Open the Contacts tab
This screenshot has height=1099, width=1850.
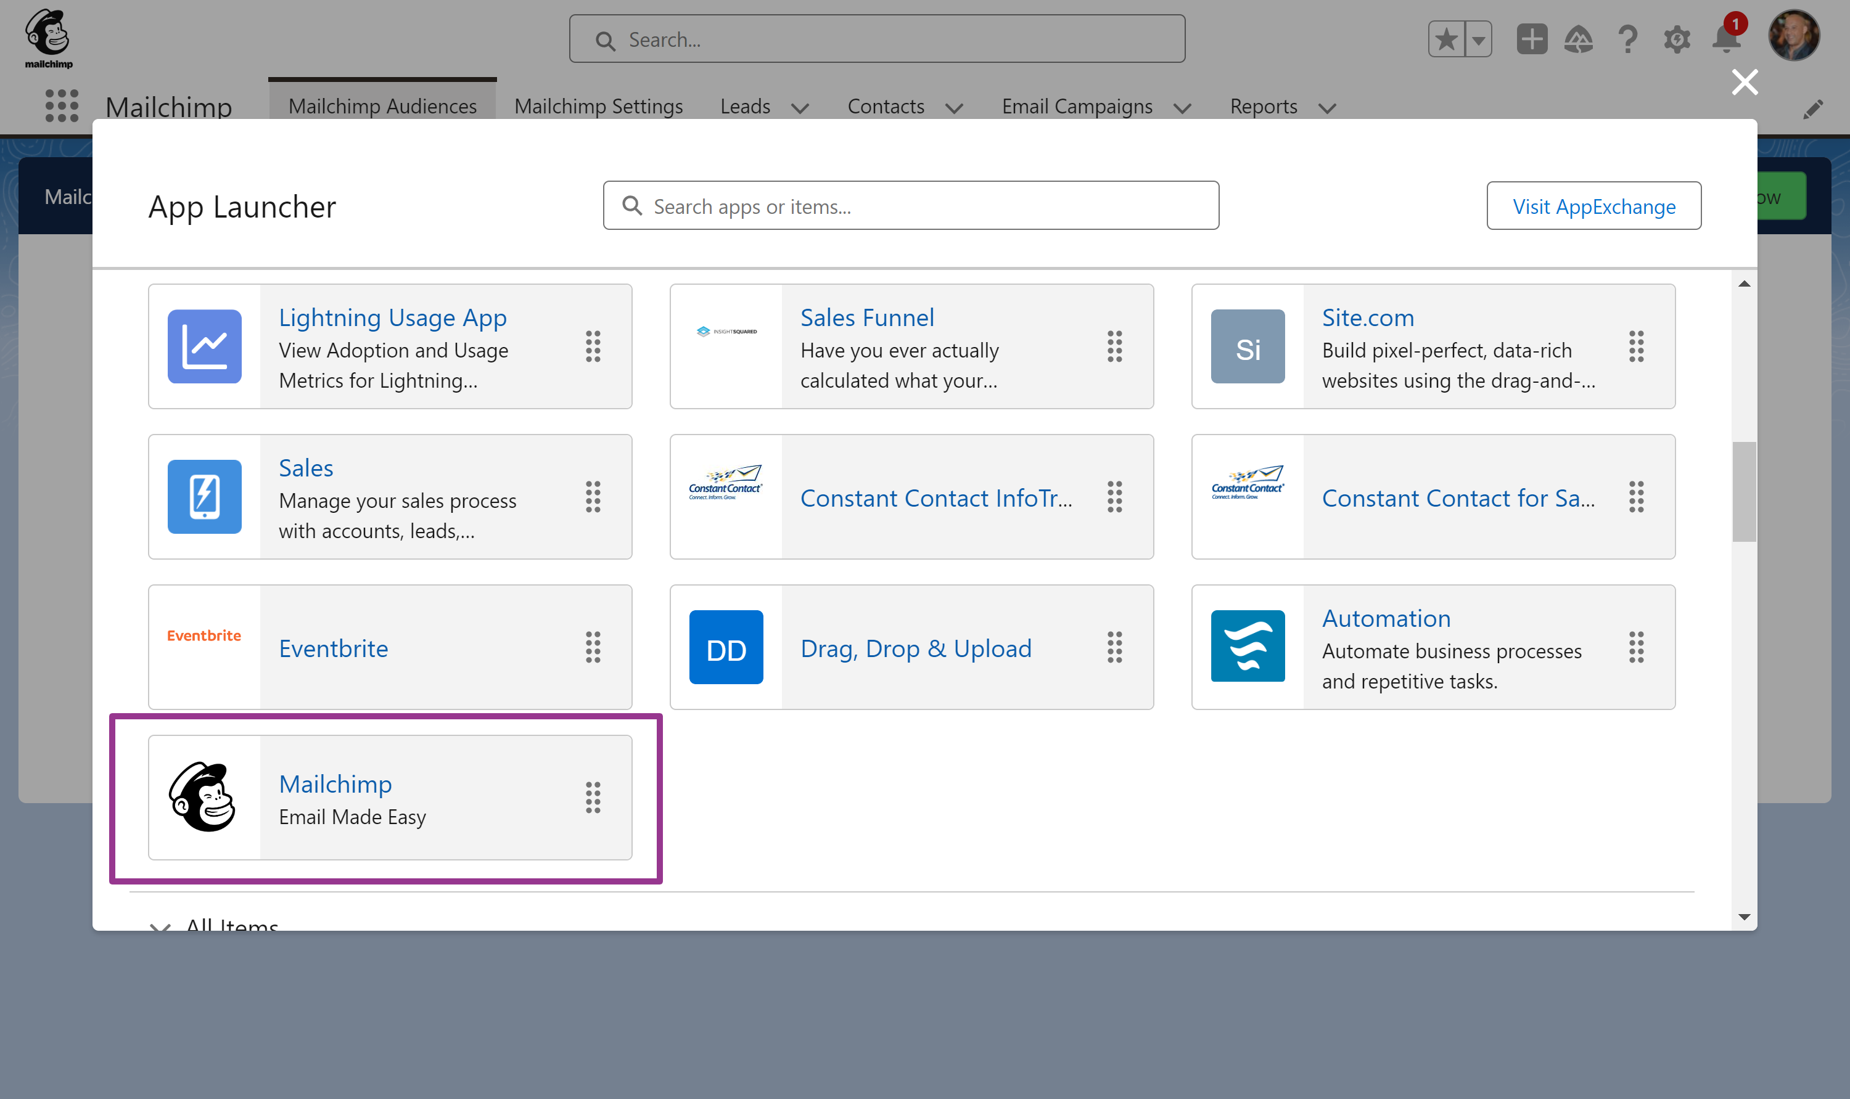[x=886, y=106]
